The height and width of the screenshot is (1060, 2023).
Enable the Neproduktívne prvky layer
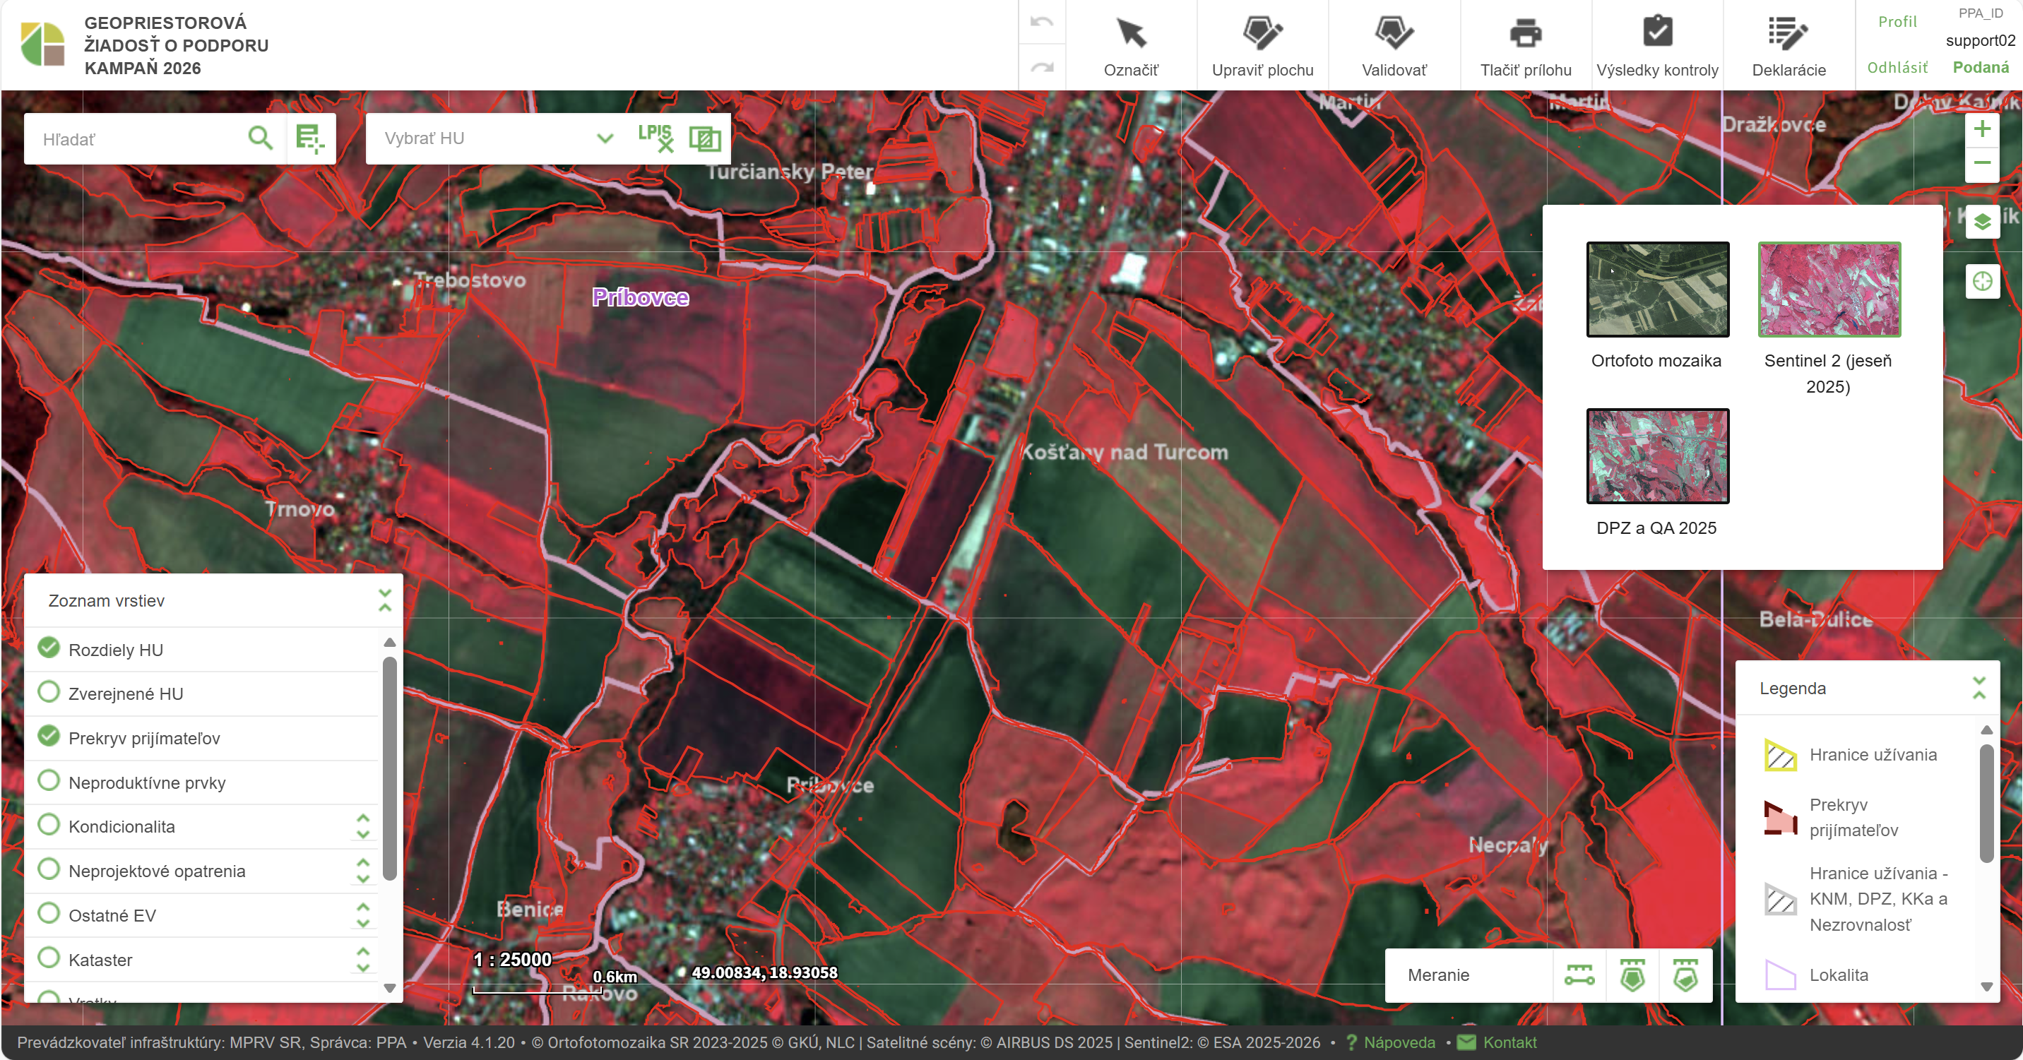49,781
